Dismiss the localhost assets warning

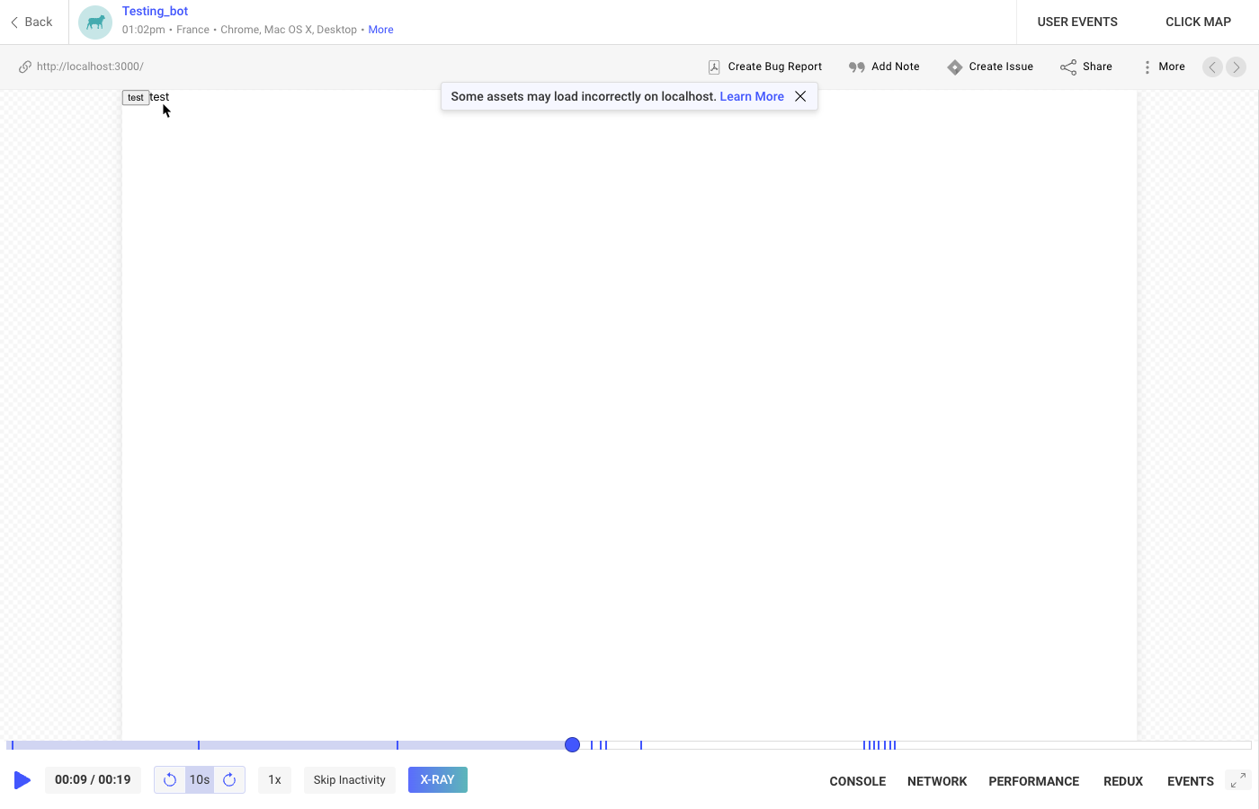tap(800, 96)
